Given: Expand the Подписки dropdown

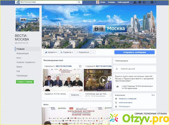Looking at the screenshot, I should click(x=66, y=52).
